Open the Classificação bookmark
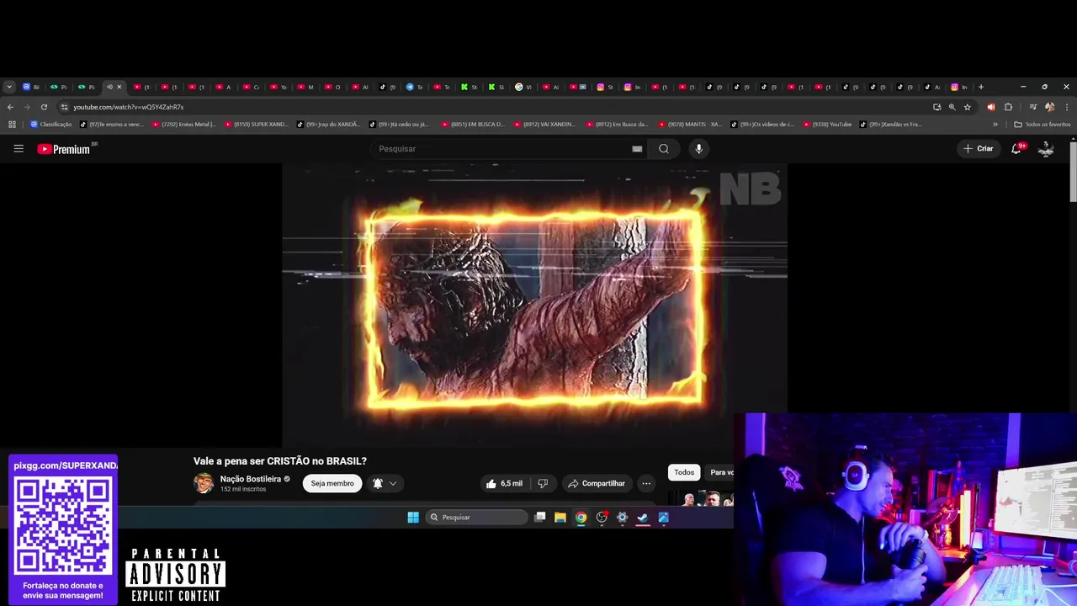 [x=51, y=125]
